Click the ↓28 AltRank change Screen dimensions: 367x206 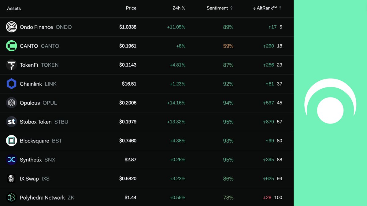267,197
